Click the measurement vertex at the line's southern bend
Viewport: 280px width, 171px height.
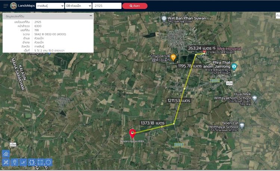coord(174,124)
